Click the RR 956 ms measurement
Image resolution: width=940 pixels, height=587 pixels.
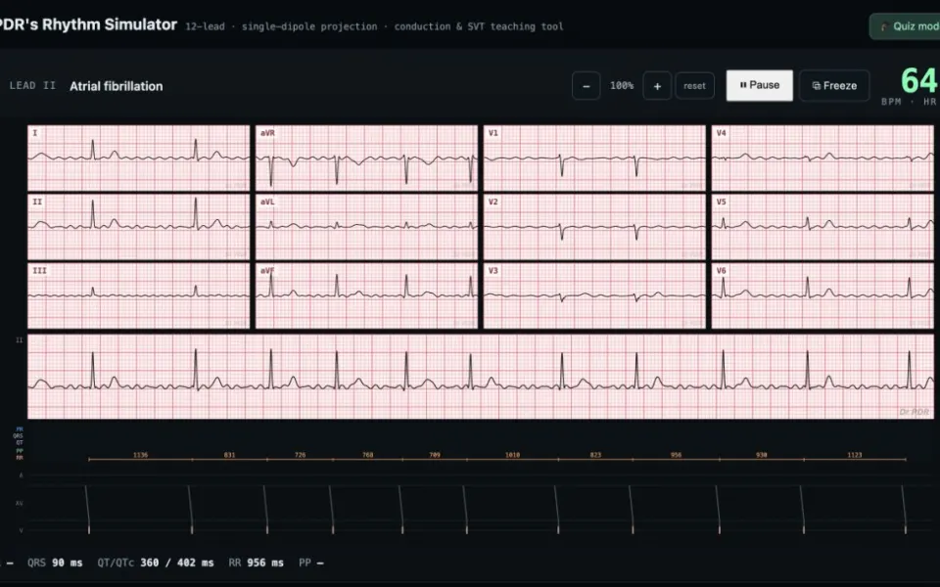click(256, 564)
